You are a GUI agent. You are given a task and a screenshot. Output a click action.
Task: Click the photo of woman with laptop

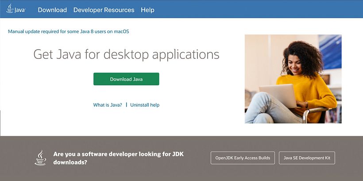click(293, 79)
